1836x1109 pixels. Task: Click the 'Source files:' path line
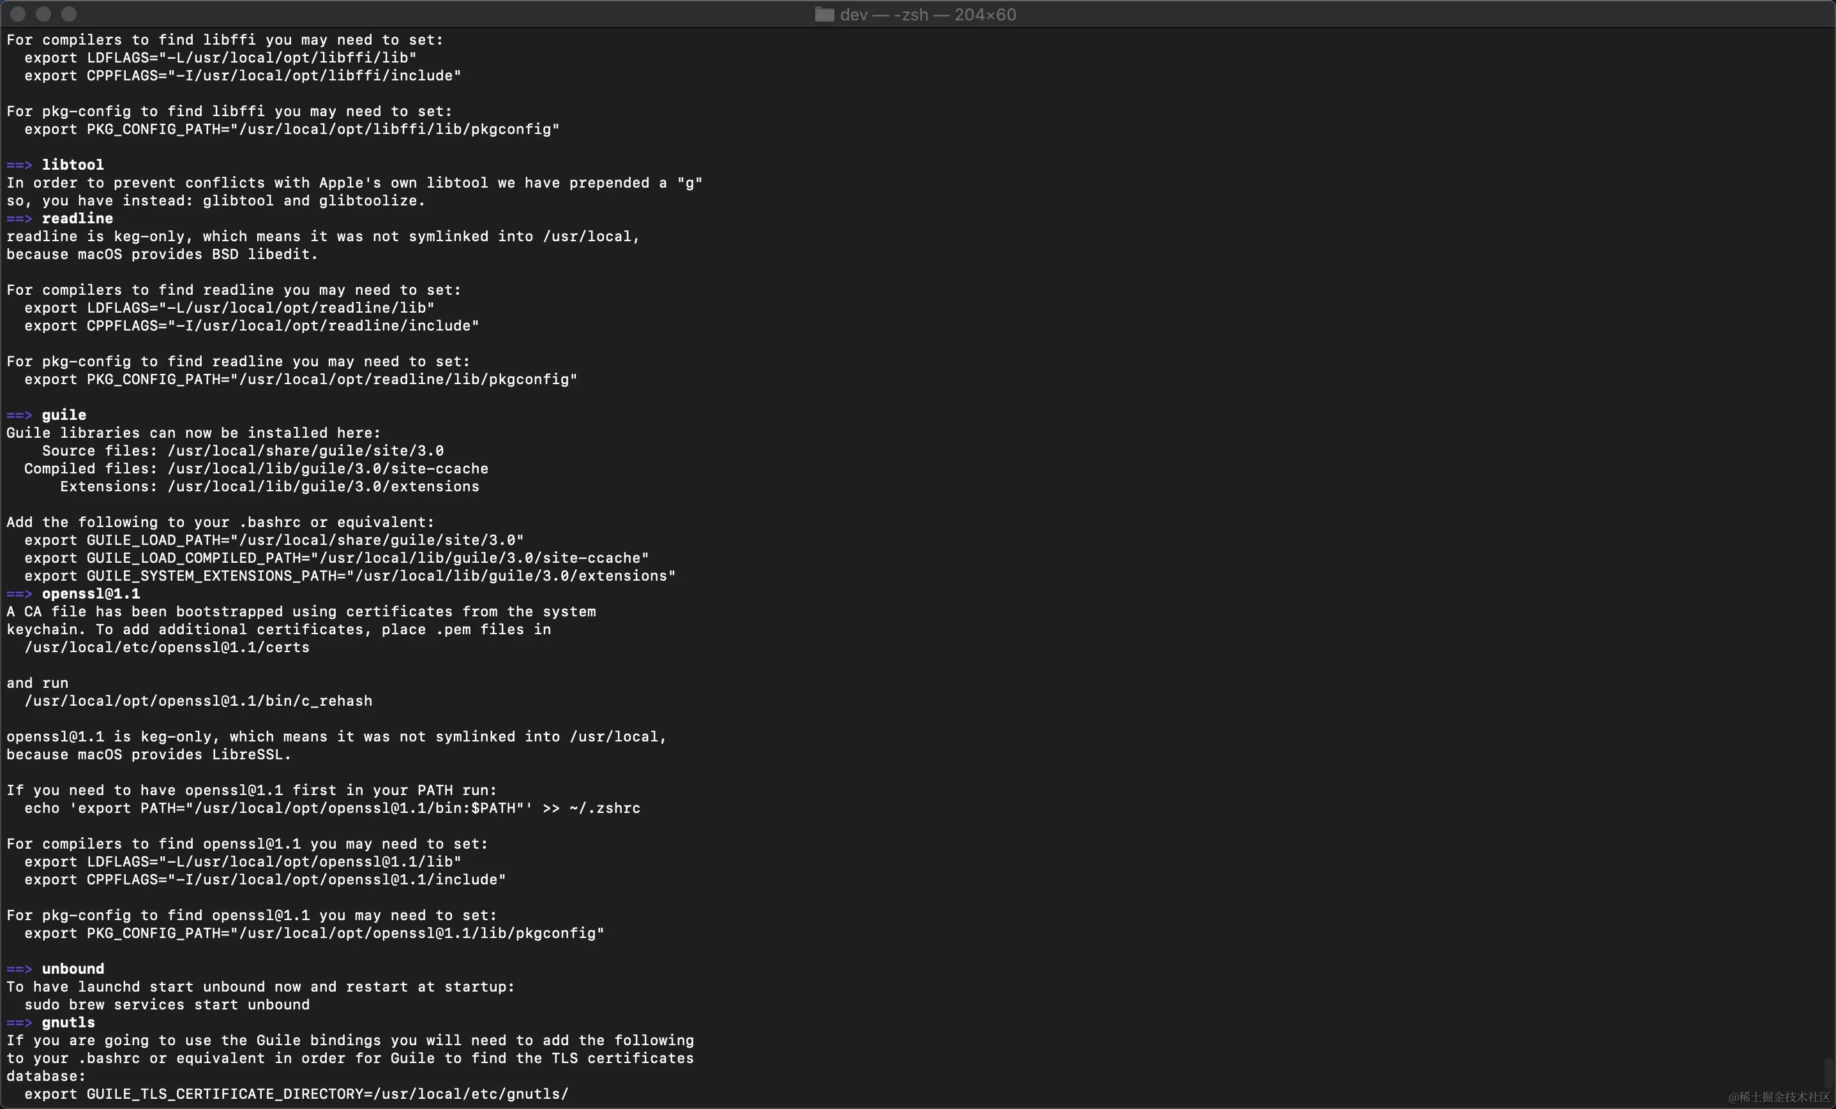click(x=243, y=450)
